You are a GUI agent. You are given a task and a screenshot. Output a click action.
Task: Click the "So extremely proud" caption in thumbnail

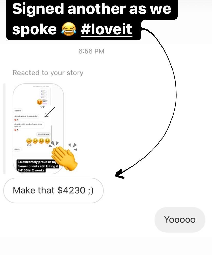pos(38,166)
